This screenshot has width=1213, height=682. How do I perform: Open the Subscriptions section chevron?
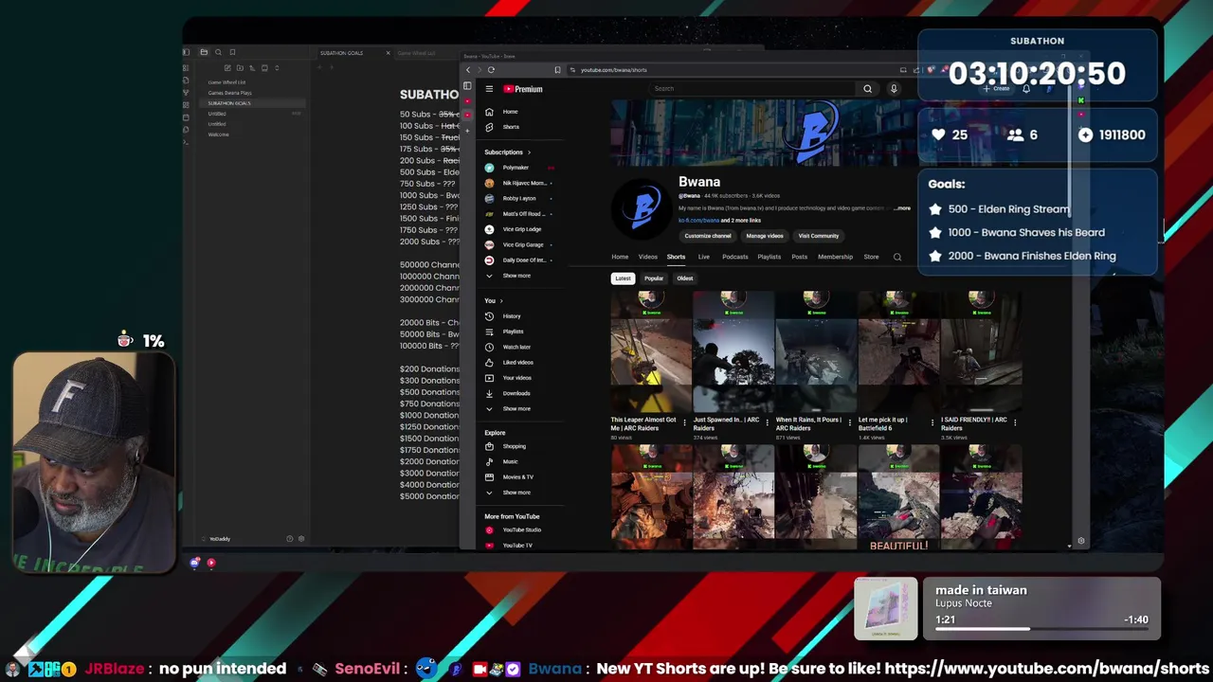click(x=529, y=153)
